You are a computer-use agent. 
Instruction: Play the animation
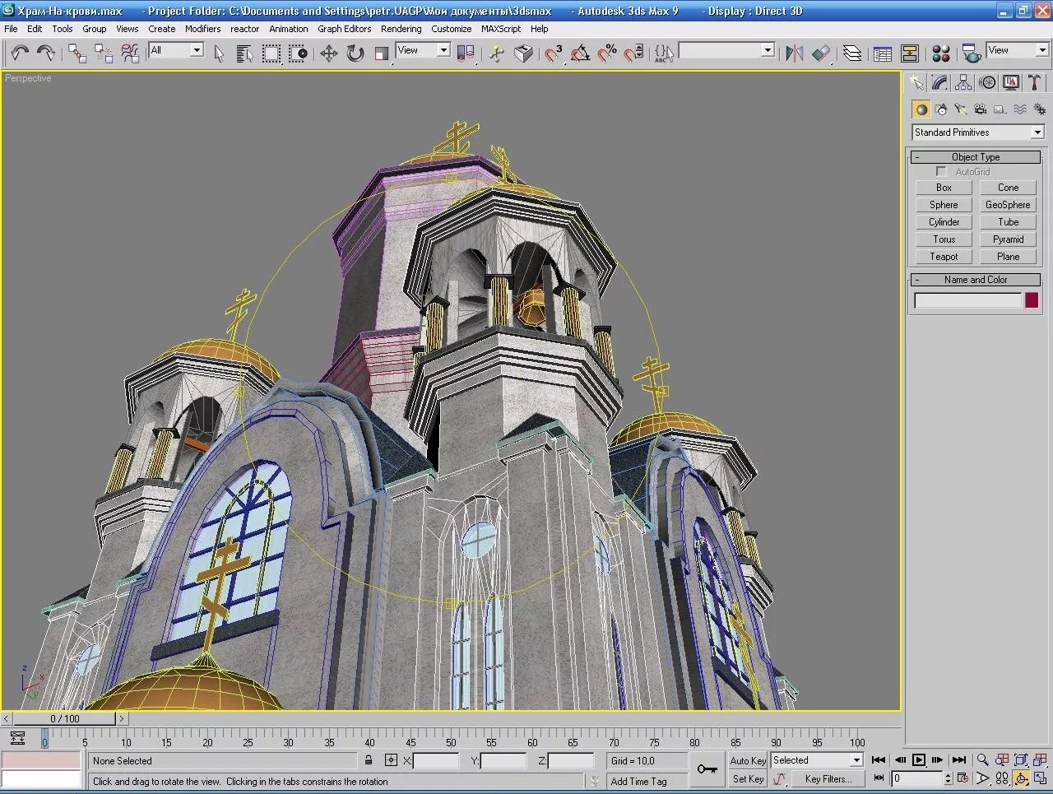919,760
